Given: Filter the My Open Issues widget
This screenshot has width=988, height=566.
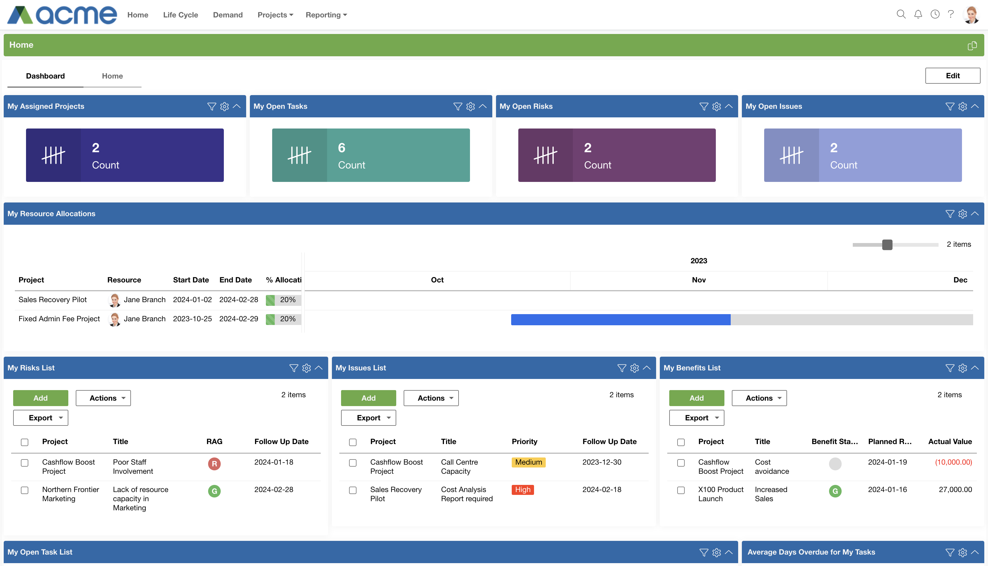Looking at the screenshot, I should [x=950, y=107].
